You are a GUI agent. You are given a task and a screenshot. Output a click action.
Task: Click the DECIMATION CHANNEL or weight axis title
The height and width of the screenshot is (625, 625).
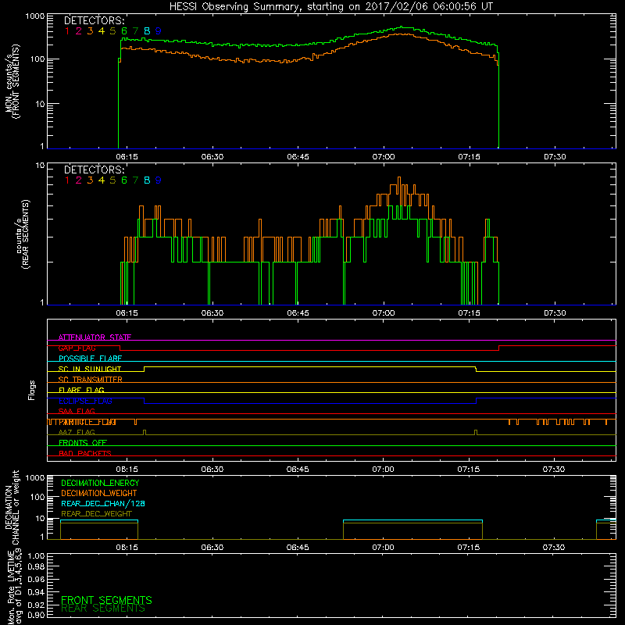[x=12, y=507]
